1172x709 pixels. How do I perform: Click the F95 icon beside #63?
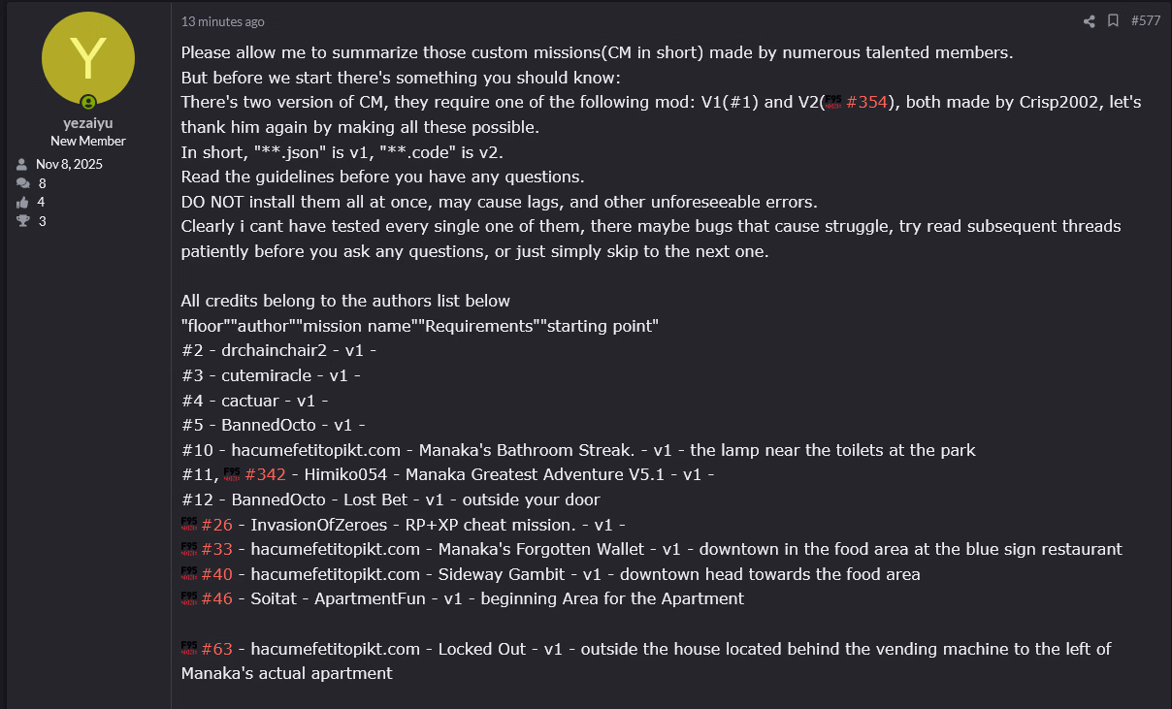(x=189, y=648)
